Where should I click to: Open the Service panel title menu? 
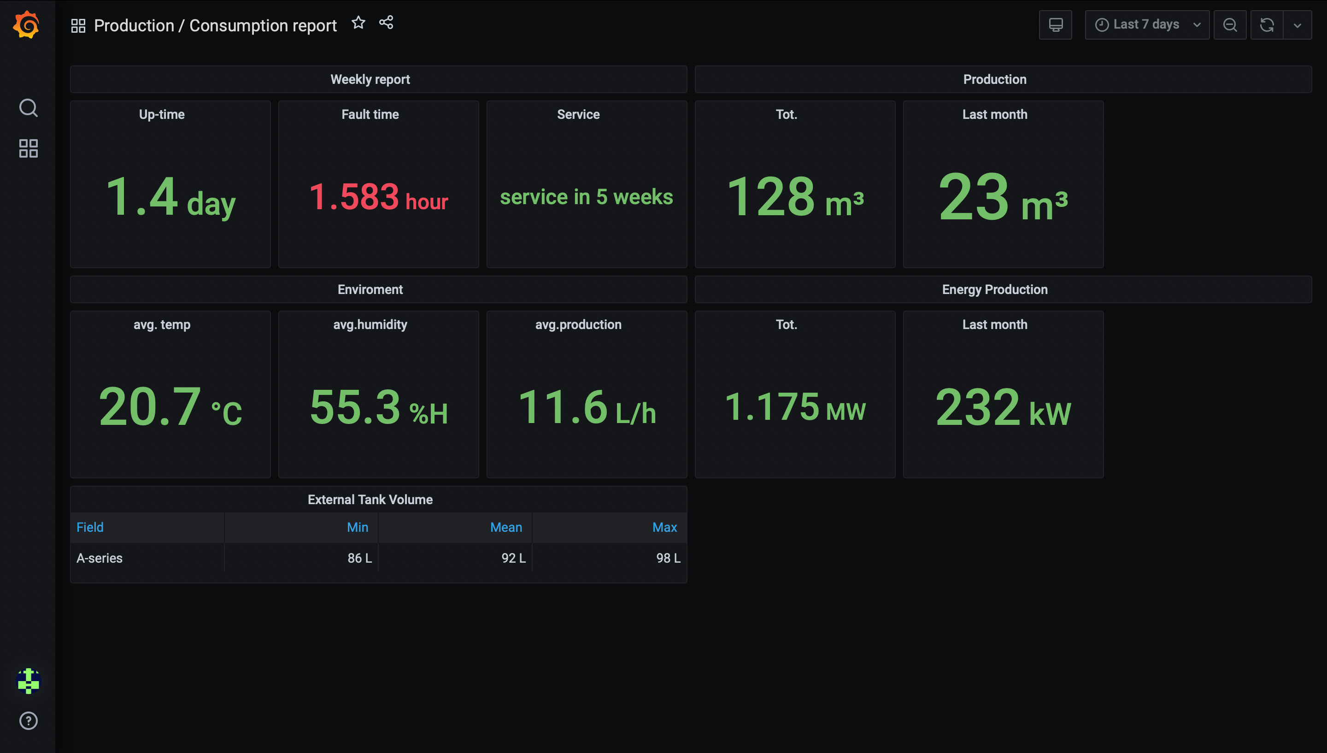pos(578,114)
